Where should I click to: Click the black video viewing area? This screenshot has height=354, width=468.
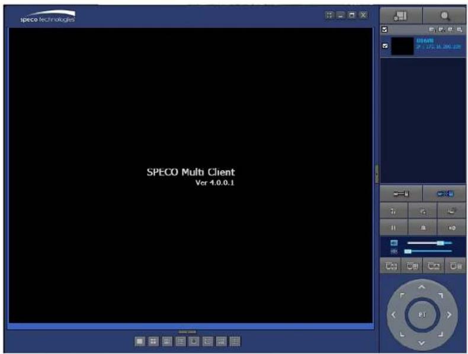(x=190, y=175)
